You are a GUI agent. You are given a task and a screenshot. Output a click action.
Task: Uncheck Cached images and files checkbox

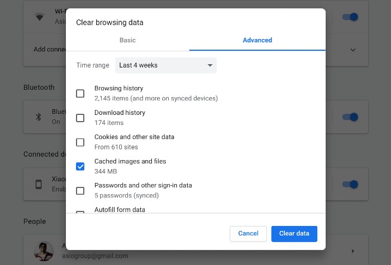point(80,166)
